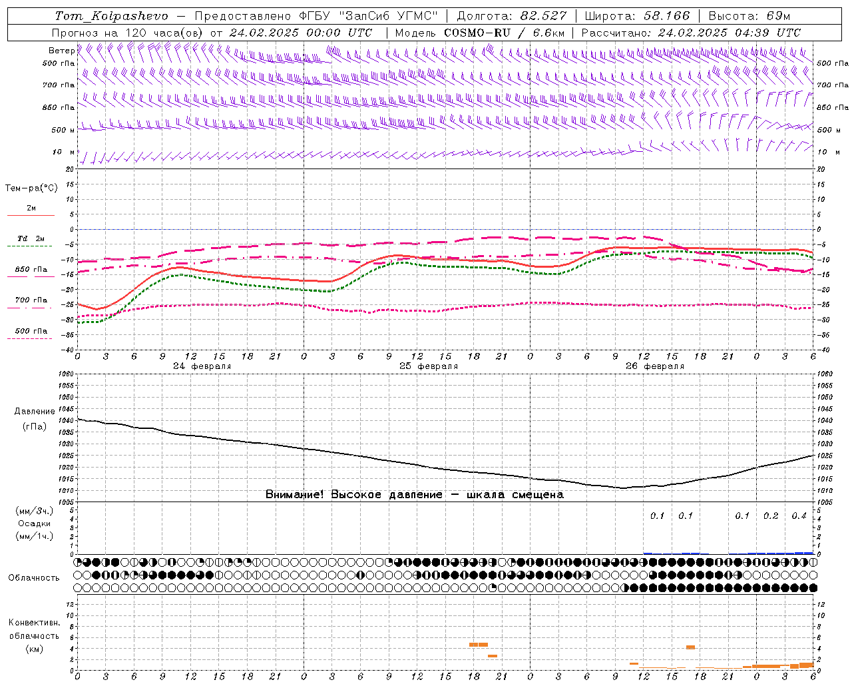Select the 'Долгота: 82.527' longitude text

coord(512,16)
